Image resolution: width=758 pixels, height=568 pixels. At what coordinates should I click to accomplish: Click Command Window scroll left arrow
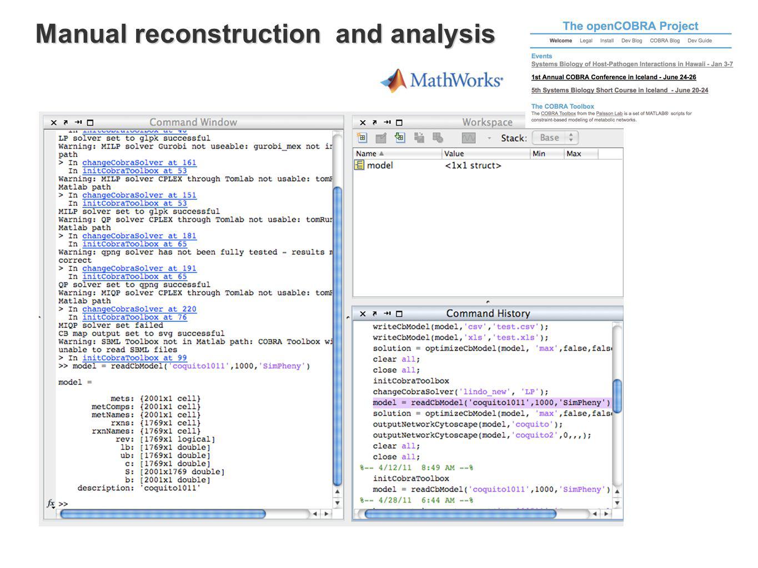(x=315, y=514)
